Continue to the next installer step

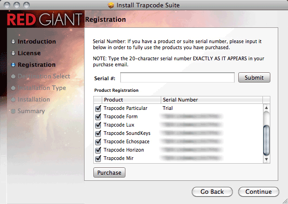(x=259, y=191)
